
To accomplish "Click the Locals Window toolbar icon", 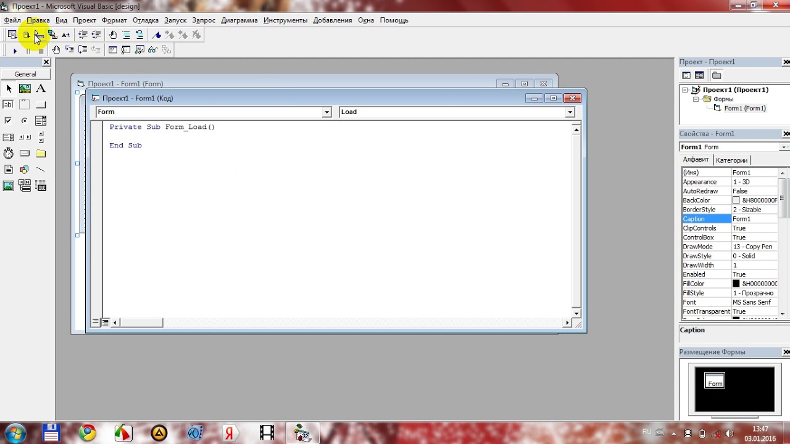I will [x=113, y=50].
